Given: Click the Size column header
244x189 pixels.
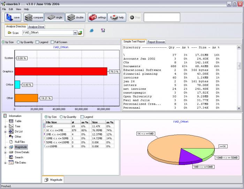Looking at the screenshot, I should point(98,122).
